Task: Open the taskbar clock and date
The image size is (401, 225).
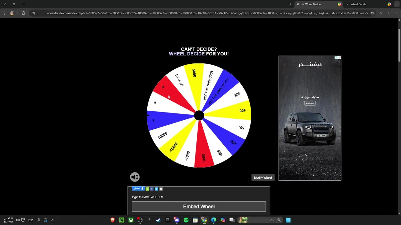Action: coord(8,220)
